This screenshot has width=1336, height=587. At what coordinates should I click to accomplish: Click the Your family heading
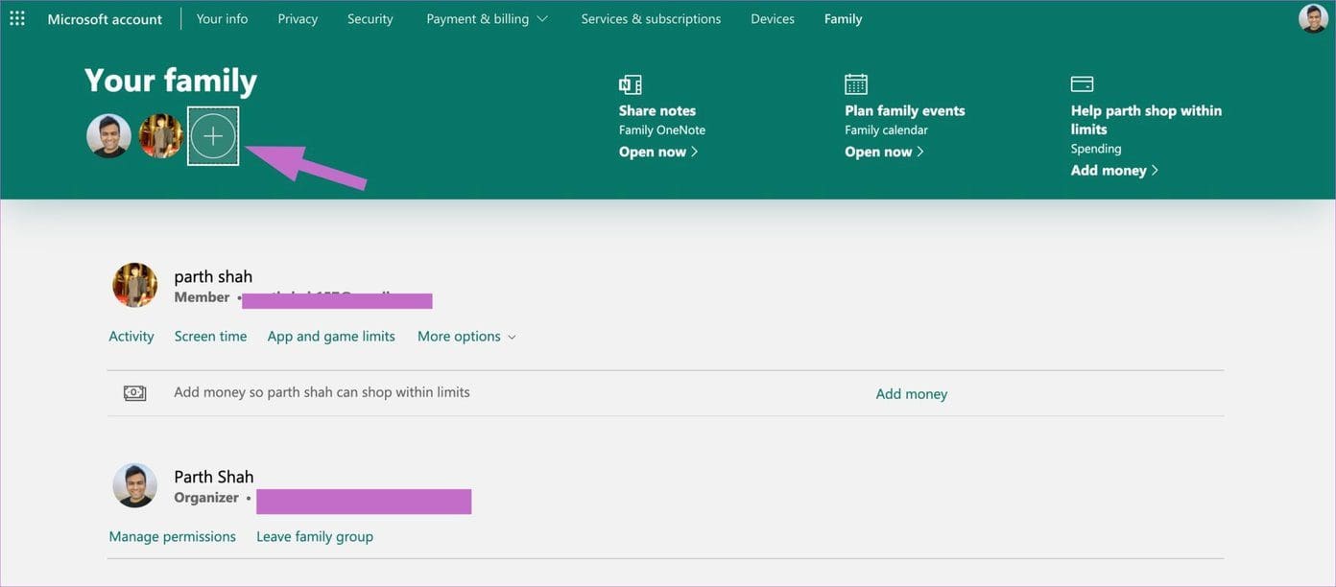171,81
